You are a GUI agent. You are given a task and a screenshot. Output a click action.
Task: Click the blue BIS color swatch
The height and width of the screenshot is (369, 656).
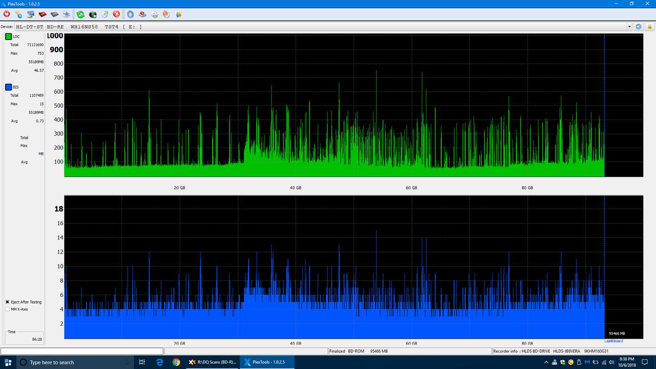8,87
